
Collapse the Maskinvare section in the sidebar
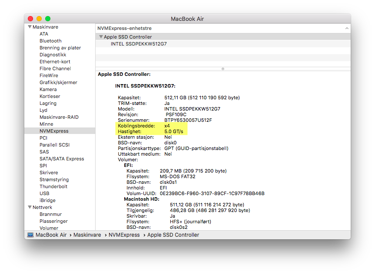pyautogui.click(x=30, y=27)
